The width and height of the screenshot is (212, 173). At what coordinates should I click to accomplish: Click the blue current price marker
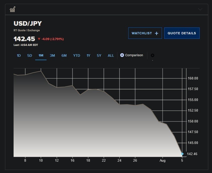coord(182,154)
